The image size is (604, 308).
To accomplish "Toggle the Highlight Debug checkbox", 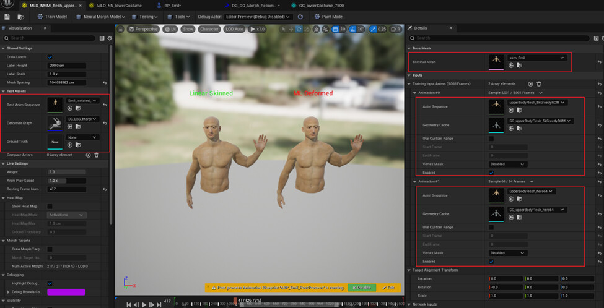I will coord(50,283).
